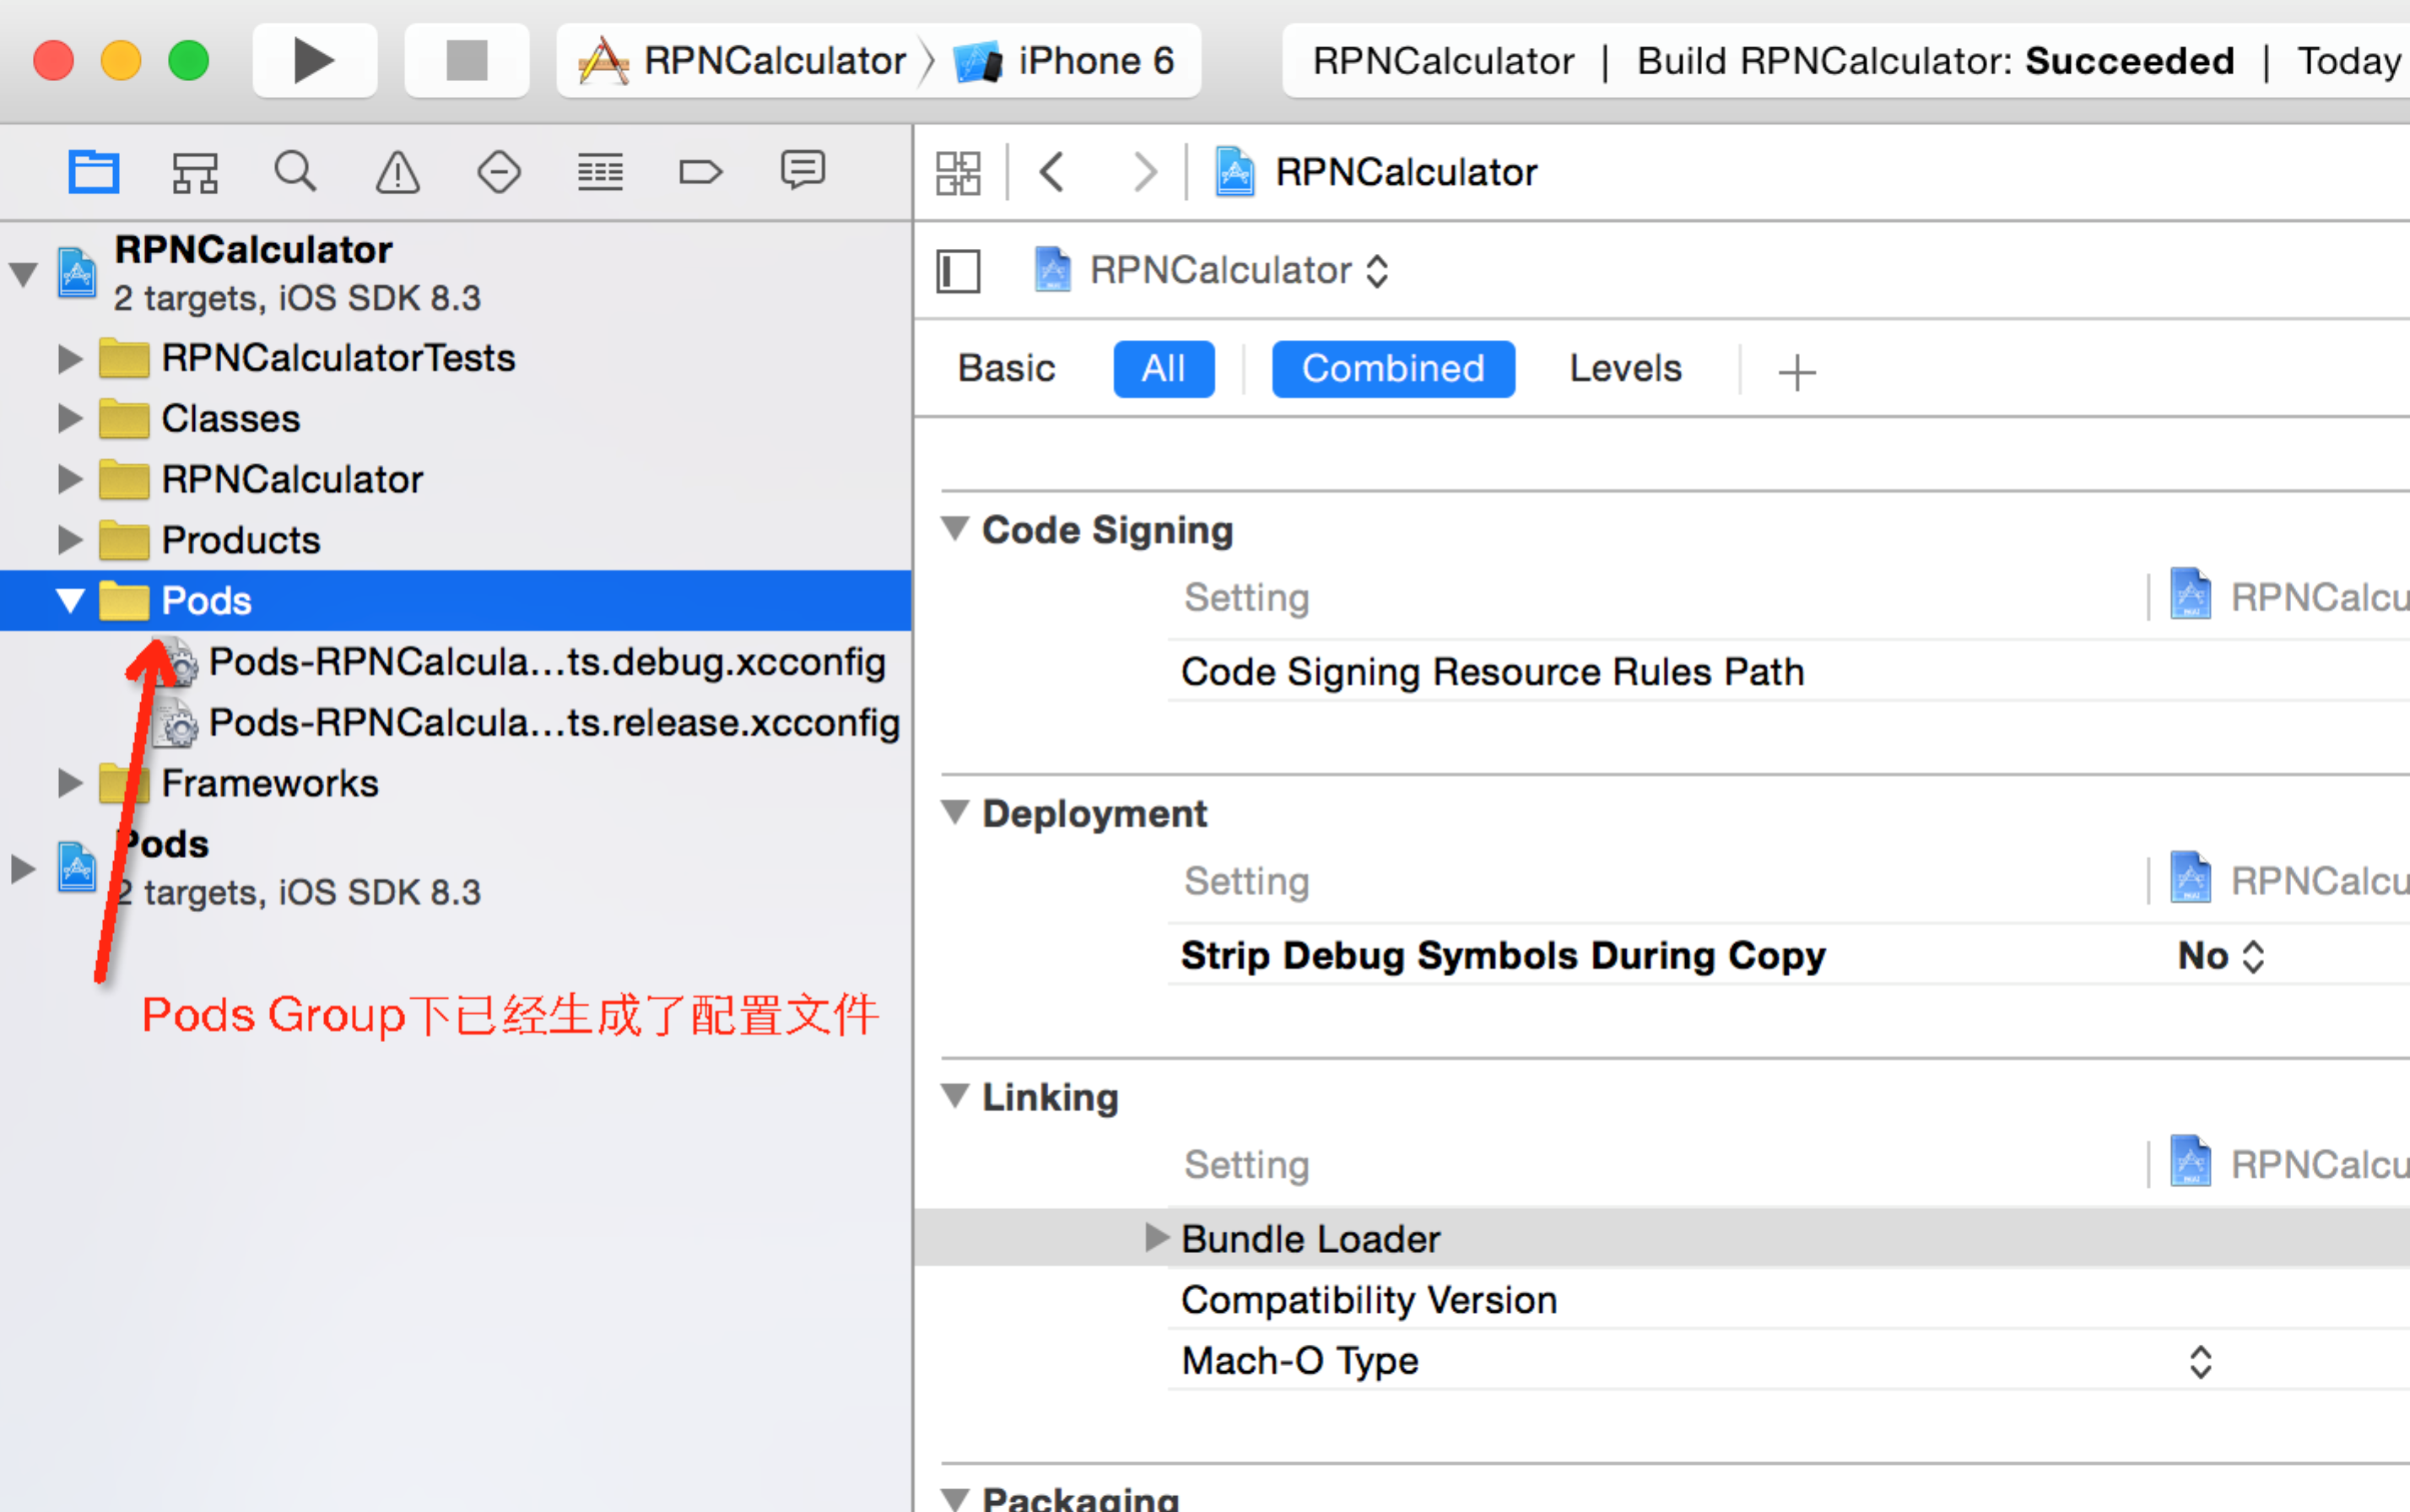Open the Symbol navigator
Screen dimensions: 2410x1512
click(195, 172)
